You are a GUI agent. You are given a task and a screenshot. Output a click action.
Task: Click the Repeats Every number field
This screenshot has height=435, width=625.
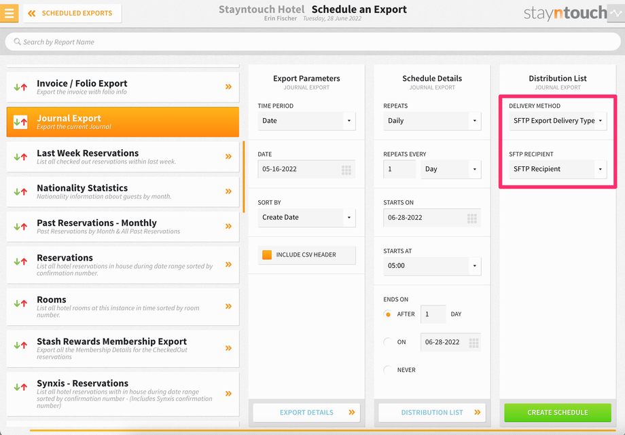point(399,169)
